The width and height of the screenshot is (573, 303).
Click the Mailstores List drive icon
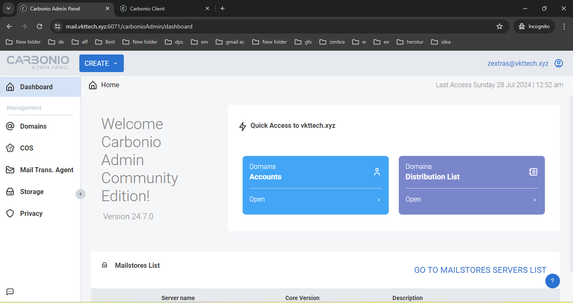[105, 265]
